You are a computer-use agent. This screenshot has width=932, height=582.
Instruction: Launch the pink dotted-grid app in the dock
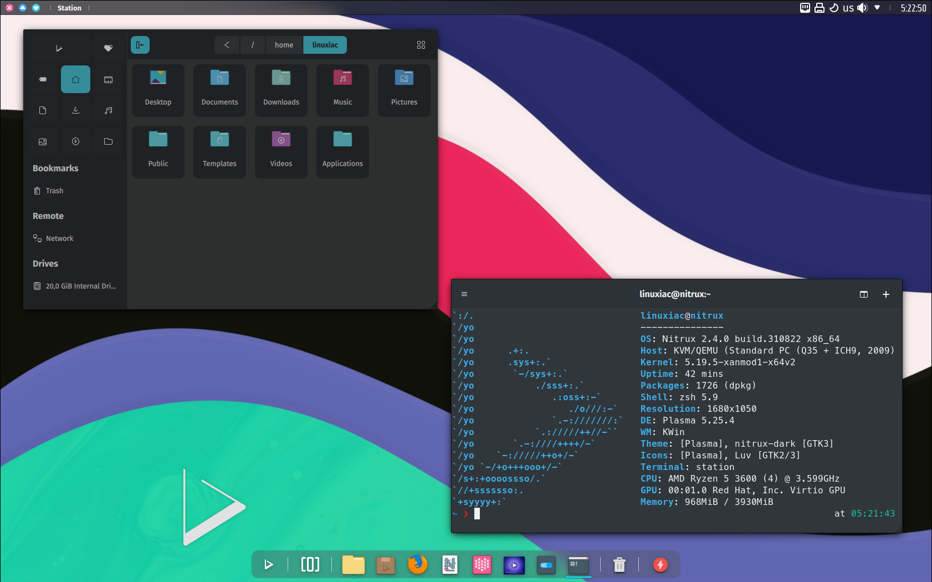482,565
